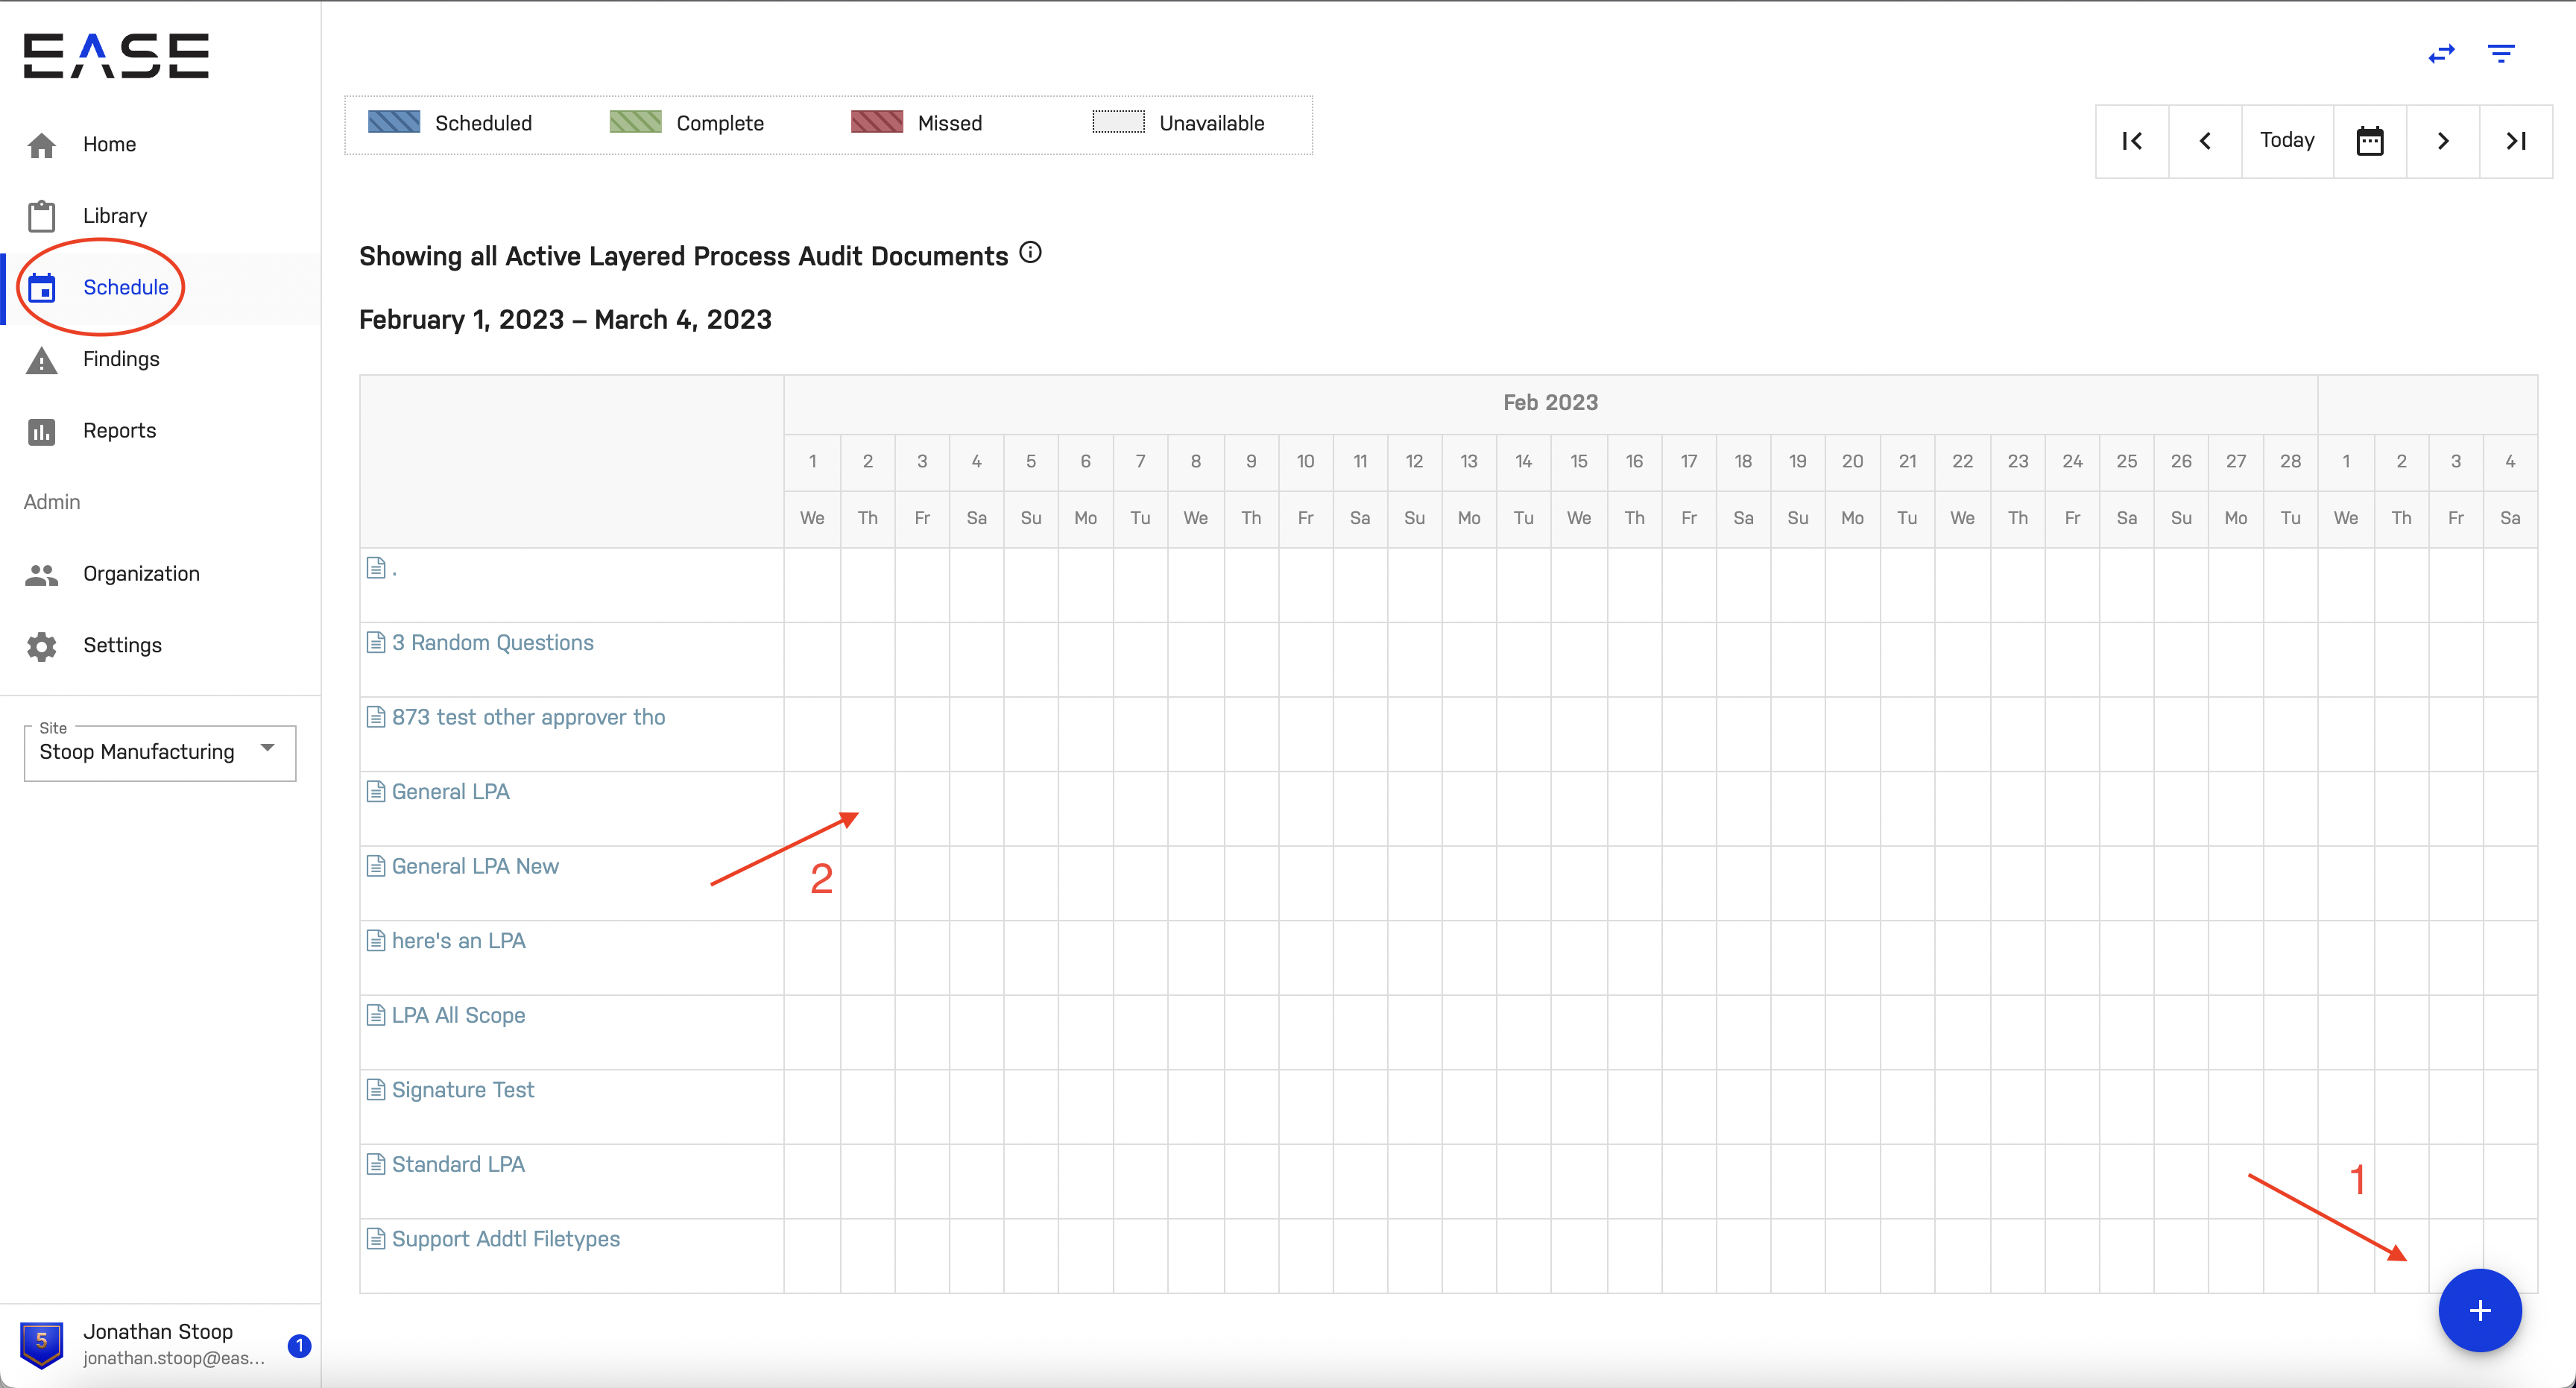The image size is (2576, 1388).
Task: Jump to last page with skip-forward icon
Action: 2515,141
